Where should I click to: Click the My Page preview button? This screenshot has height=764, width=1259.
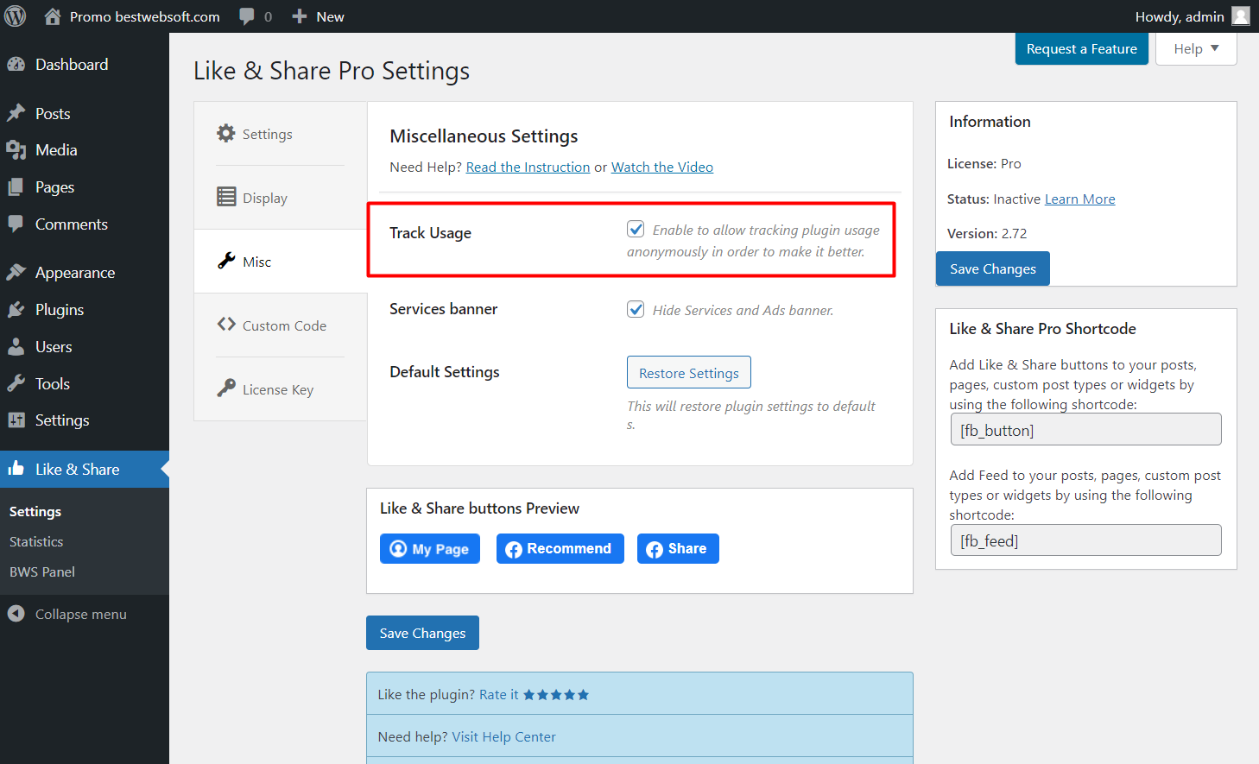tap(429, 548)
